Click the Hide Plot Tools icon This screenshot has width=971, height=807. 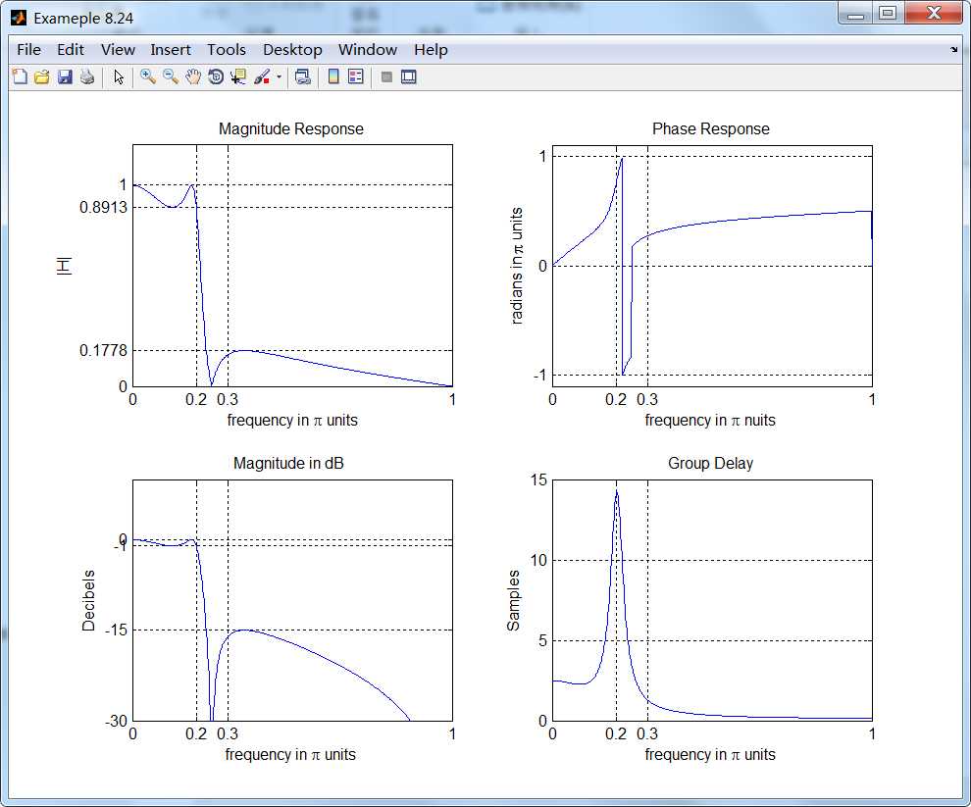coord(386,76)
